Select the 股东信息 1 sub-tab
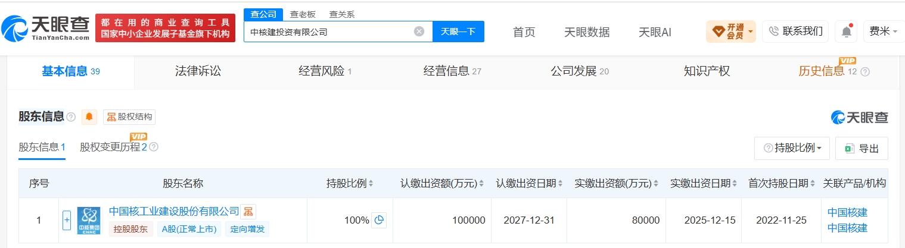This screenshot has height=248, width=905. point(42,147)
